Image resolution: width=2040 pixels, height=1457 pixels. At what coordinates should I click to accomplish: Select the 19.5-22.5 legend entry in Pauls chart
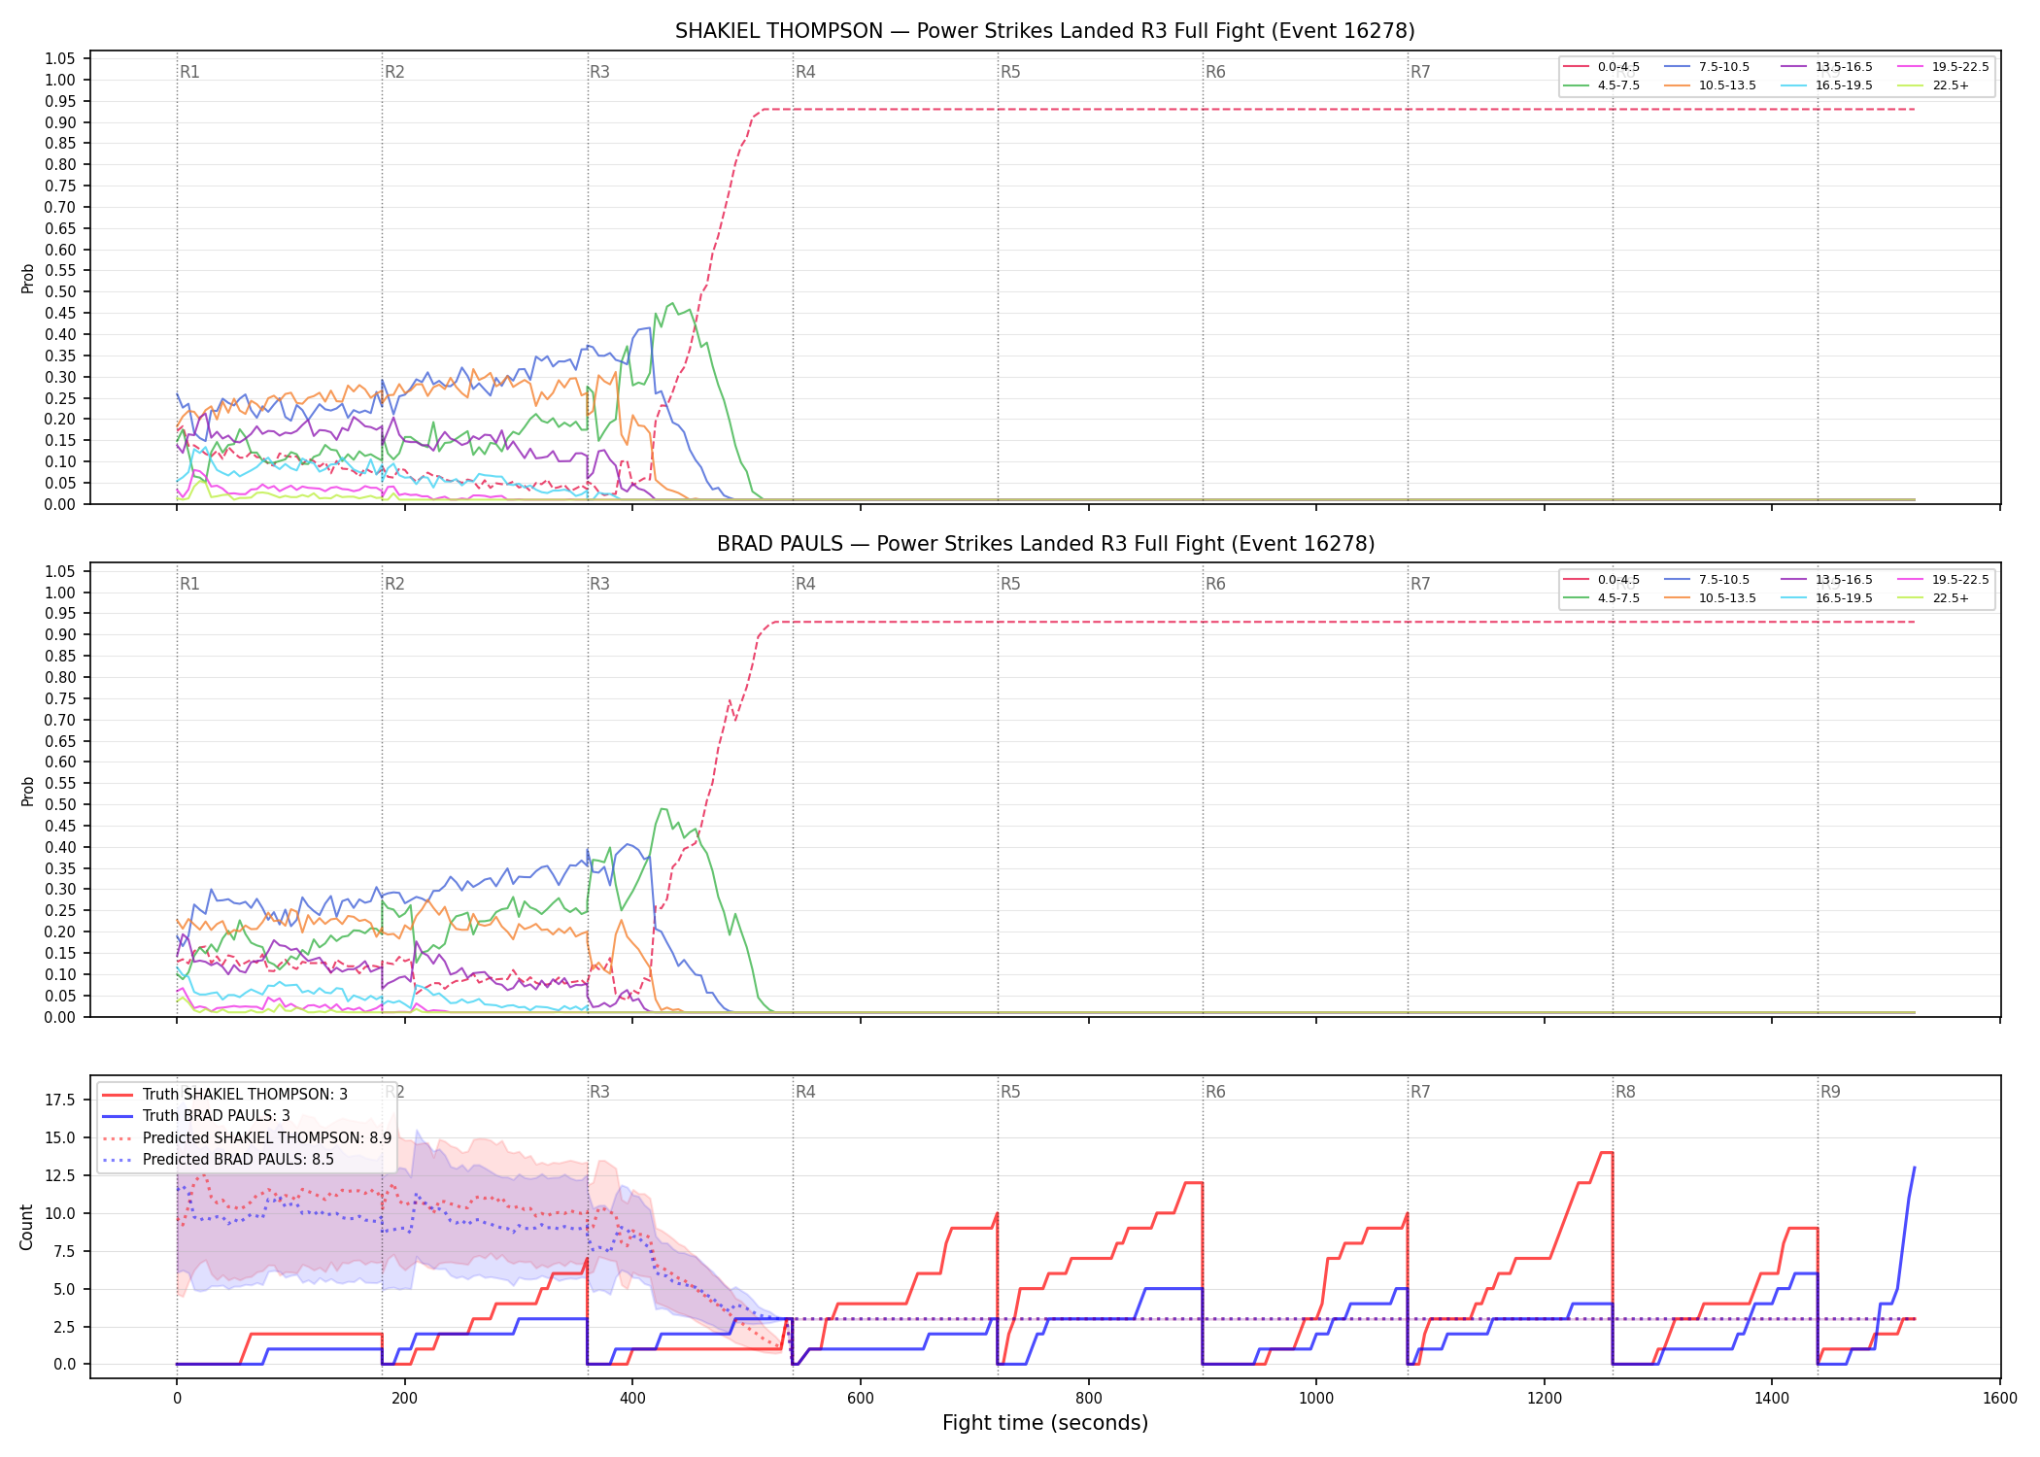click(1944, 580)
